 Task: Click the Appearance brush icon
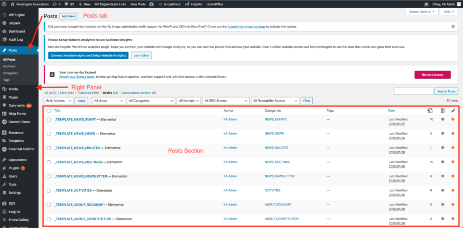coord(5,160)
